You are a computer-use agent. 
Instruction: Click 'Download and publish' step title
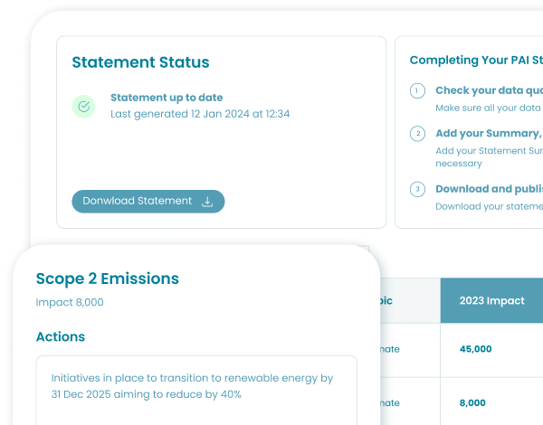pos(489,189)
